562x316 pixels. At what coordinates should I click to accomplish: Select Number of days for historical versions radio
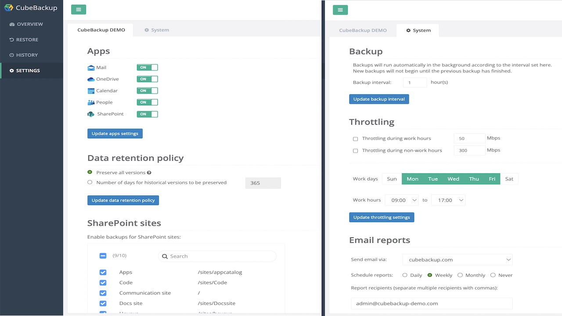point(90,182)
